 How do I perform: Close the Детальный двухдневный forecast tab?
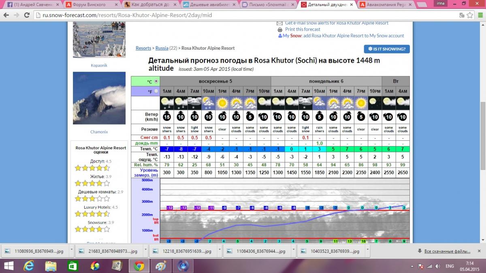(352, 5)
